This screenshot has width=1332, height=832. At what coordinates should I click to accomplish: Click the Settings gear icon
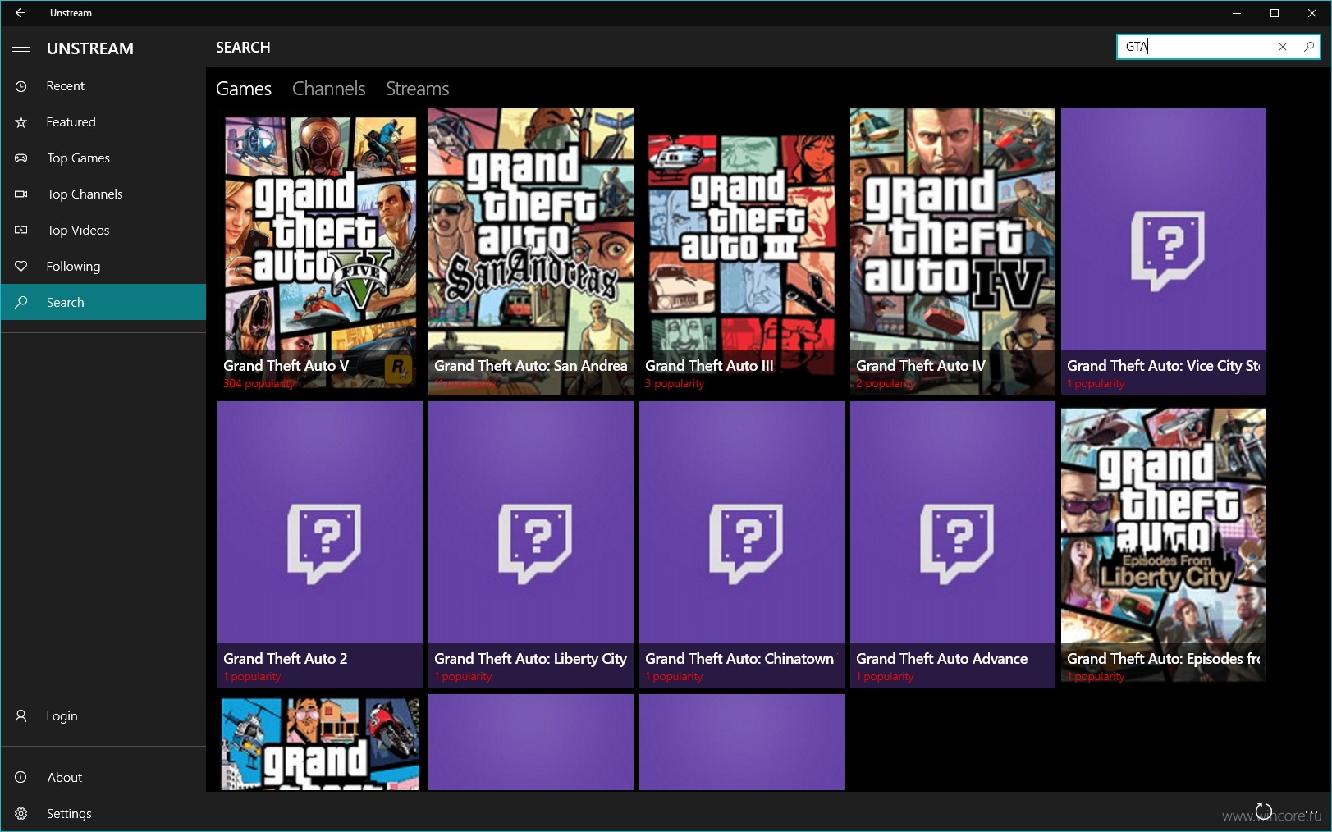[21, 813]
